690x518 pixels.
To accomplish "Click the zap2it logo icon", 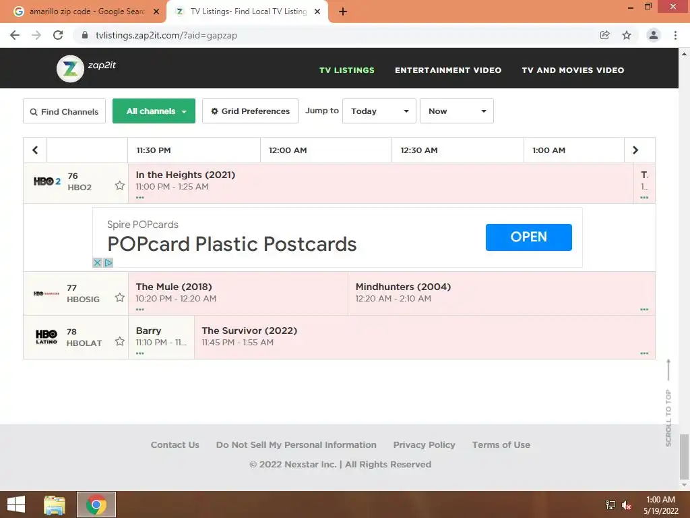I will (70, 69).
